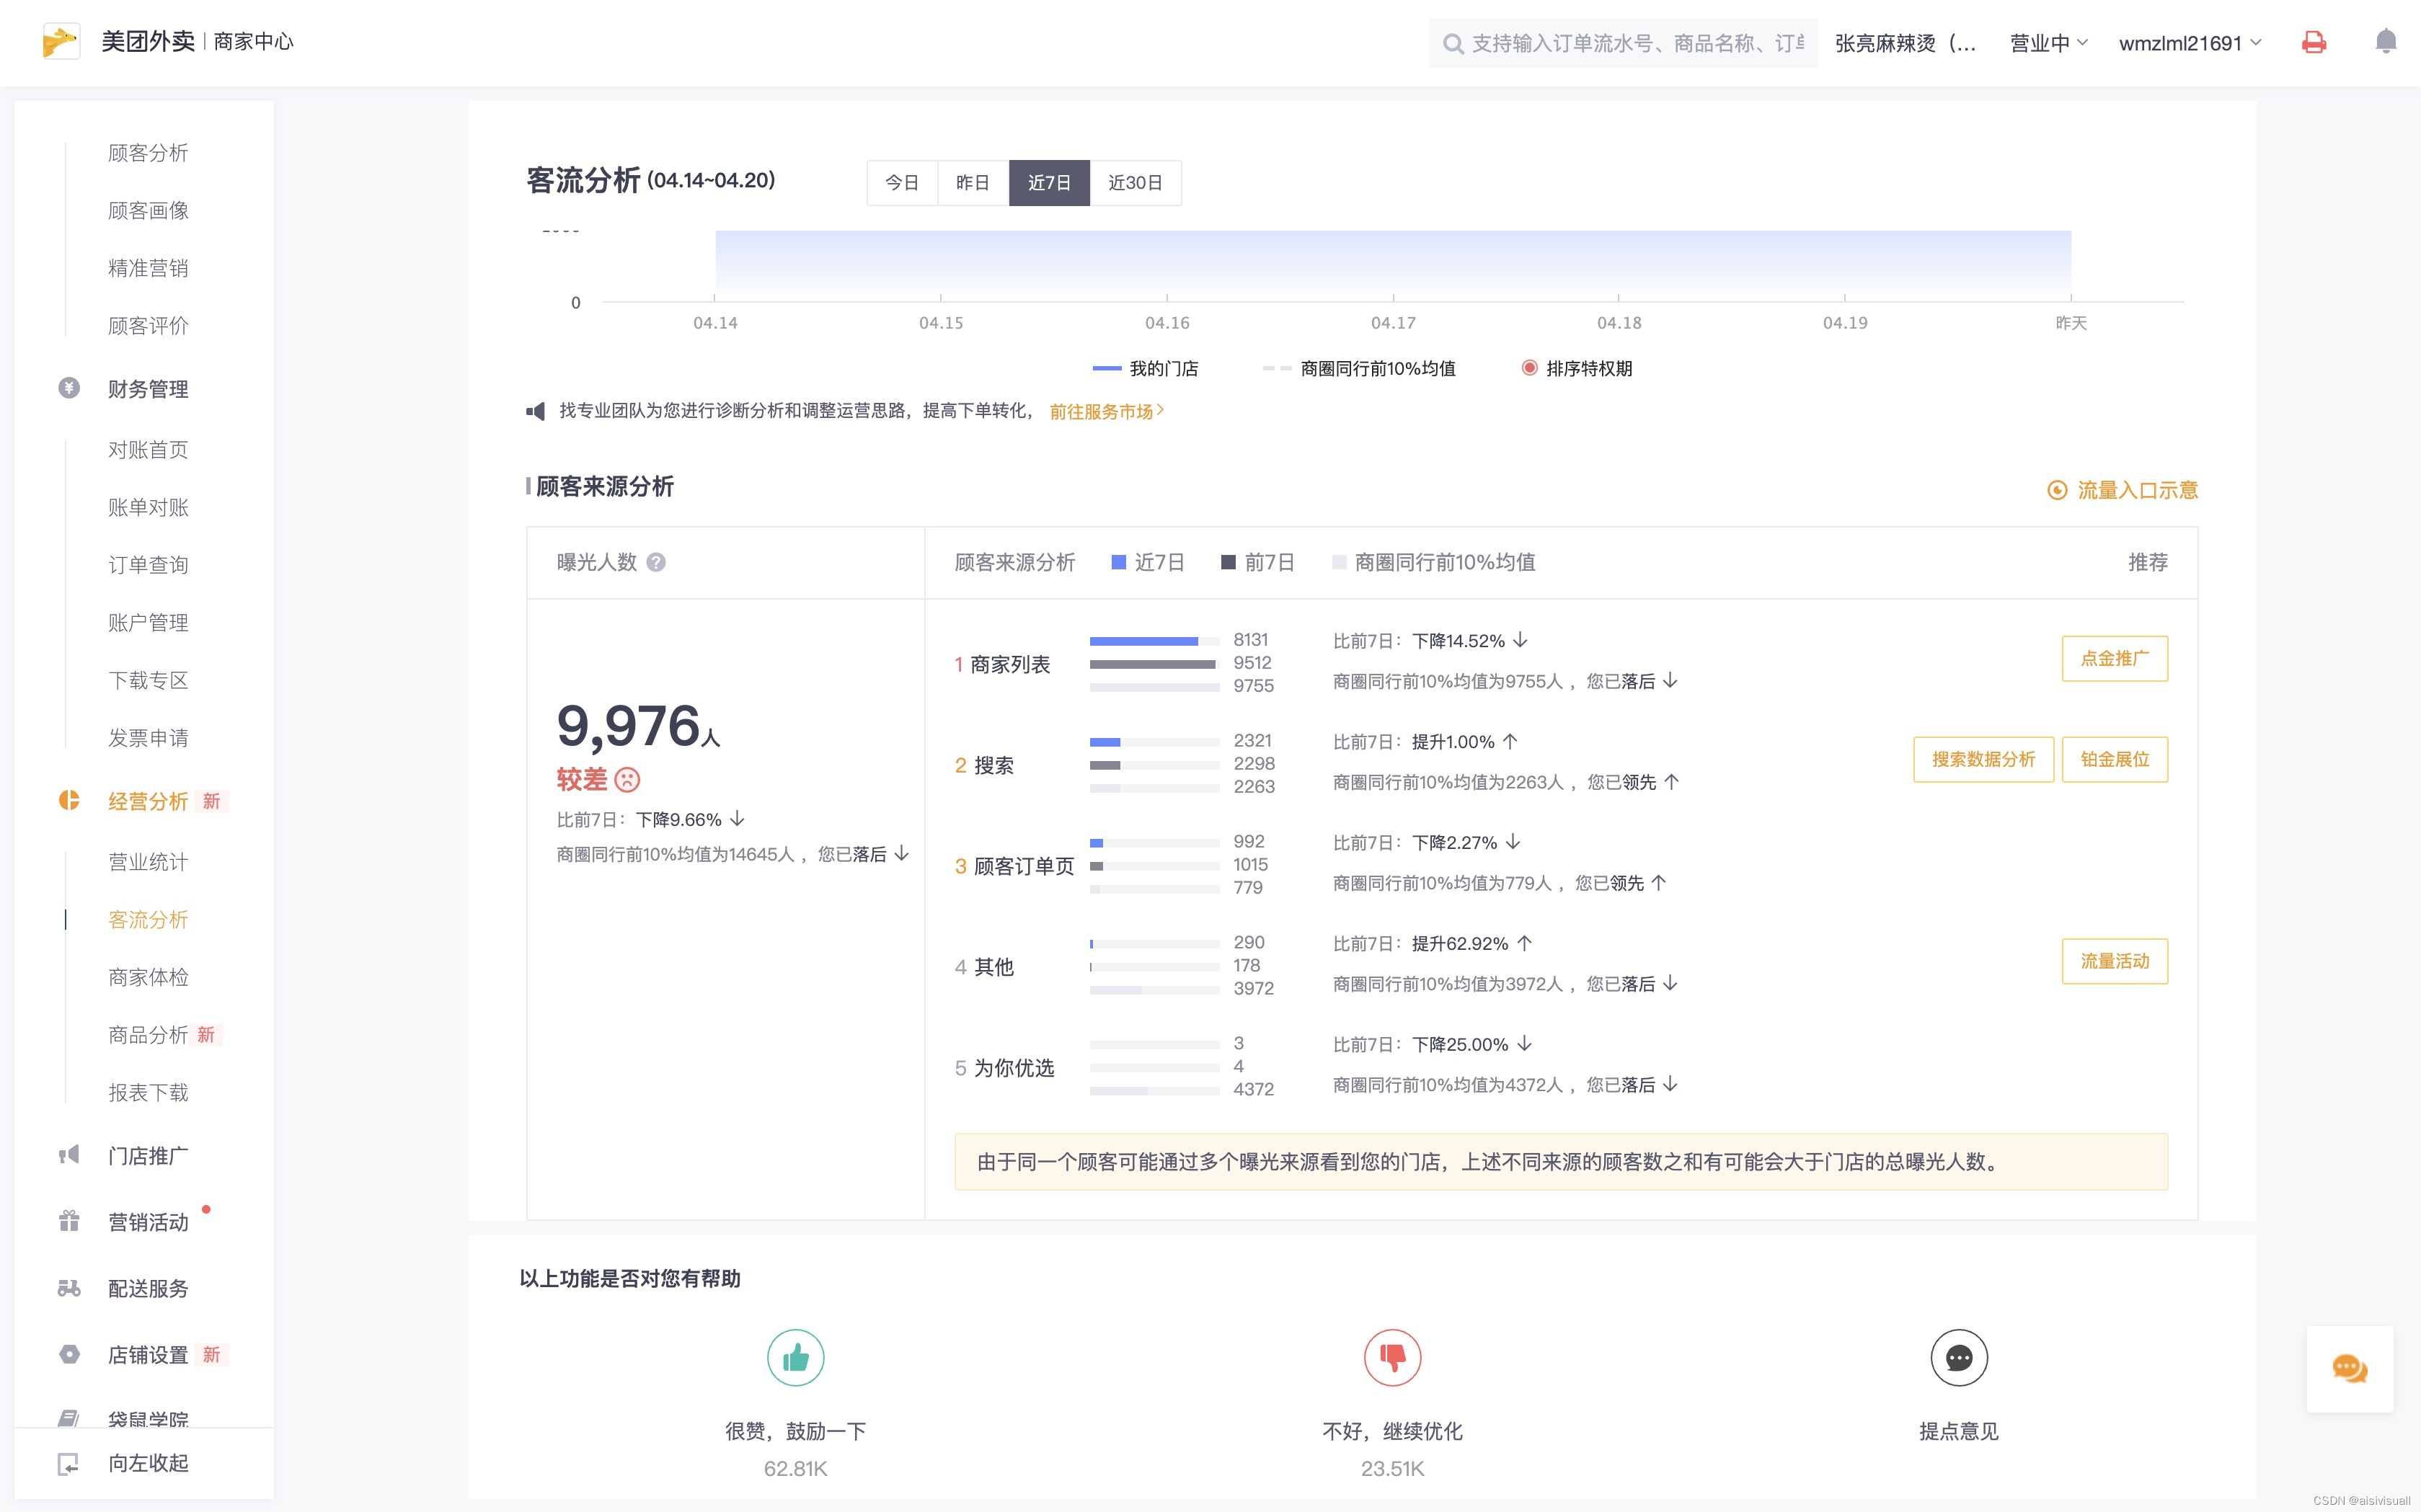Switch to 今日 time range tab
Image resolution: width=2421 pixels, height=1512 pixels.
pyautogui.click(x=903, y=183)
